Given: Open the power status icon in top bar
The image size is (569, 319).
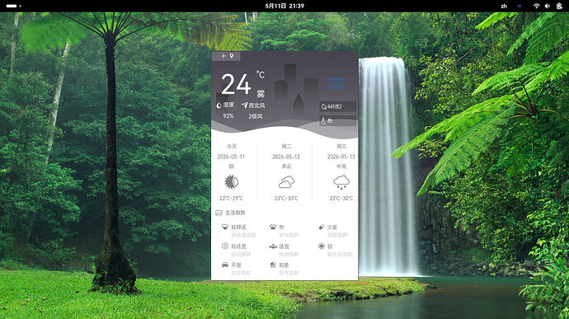Looking at the screenshot, I should tap(559, 6).
